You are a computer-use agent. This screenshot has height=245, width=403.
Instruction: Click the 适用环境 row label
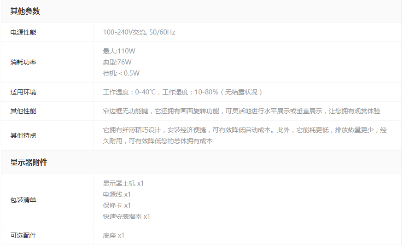coord(23,92)
